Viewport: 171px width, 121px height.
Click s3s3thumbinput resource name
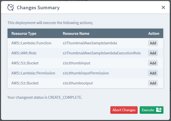[76, 63]
